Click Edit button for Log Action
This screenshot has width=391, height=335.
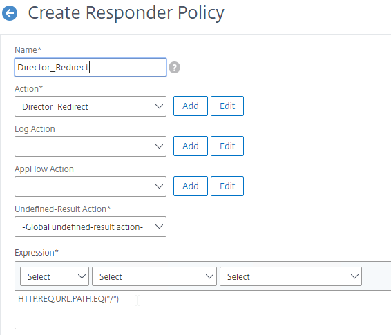227,146
